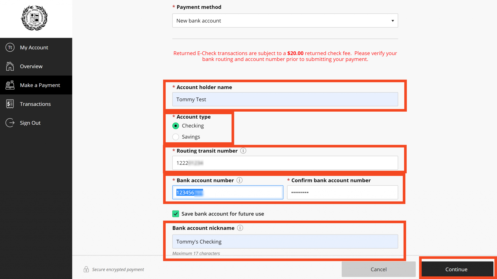The height and width of the screenshot is (279, 497).
Task: Click the Confirm bank account number field
Action: pos(342,192)
